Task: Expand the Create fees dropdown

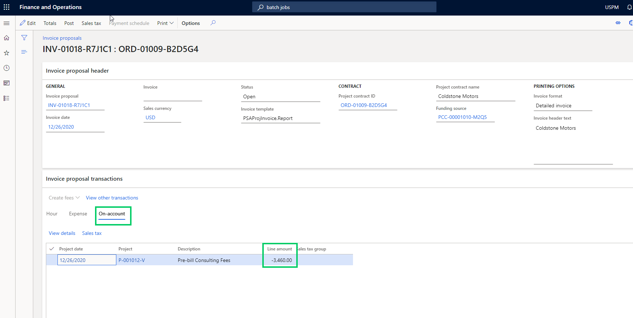Action: tap(64, 198)
